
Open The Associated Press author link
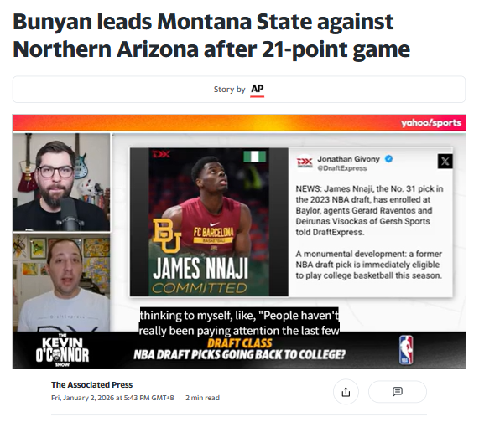[91, 385]
